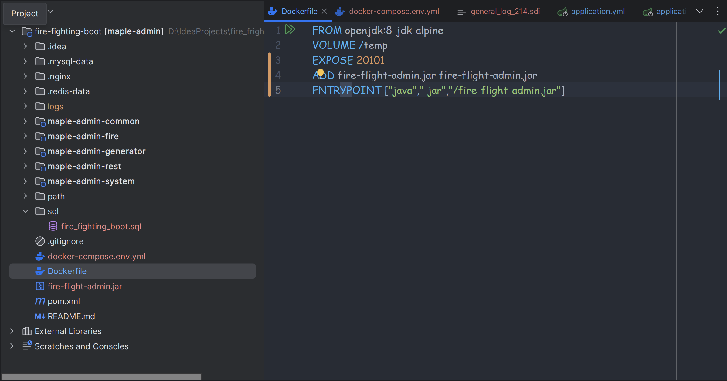Expand the External Libraries node
The height and width of the screenshot is (381, 727).
click(x=12, y=331)
